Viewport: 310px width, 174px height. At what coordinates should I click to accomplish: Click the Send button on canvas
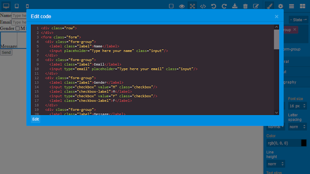pyautogui.click(x=6, y=52)
